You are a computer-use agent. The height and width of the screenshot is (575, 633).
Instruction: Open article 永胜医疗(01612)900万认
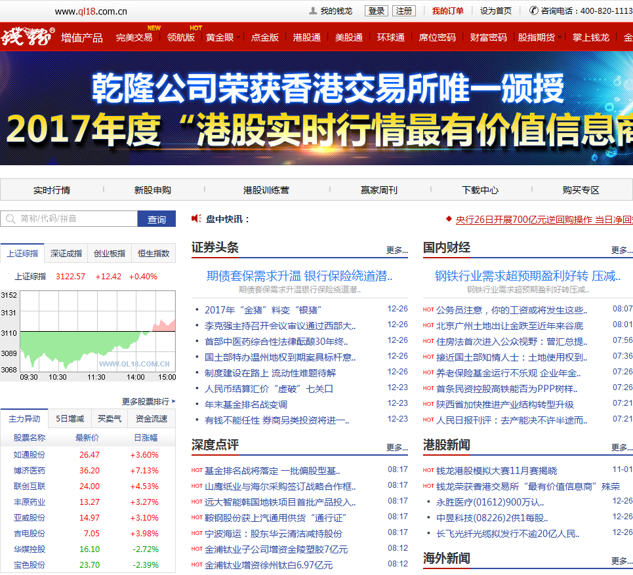(490, 502)
